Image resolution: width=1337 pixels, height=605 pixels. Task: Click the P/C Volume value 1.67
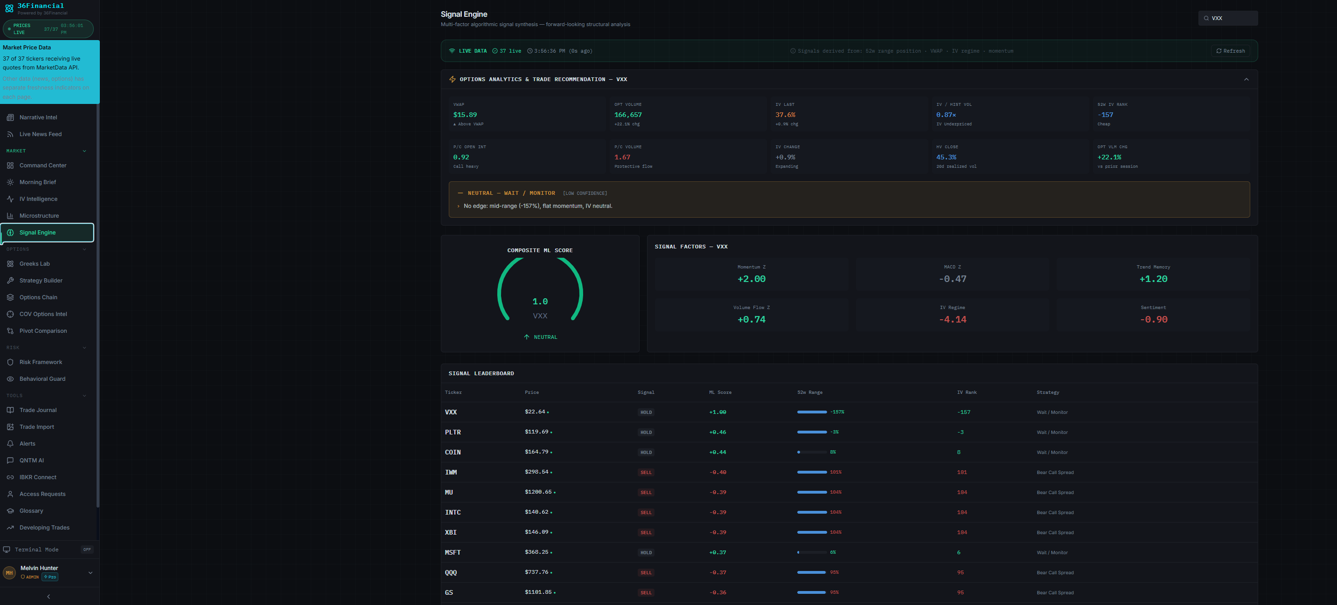click(x=622, y=158)
